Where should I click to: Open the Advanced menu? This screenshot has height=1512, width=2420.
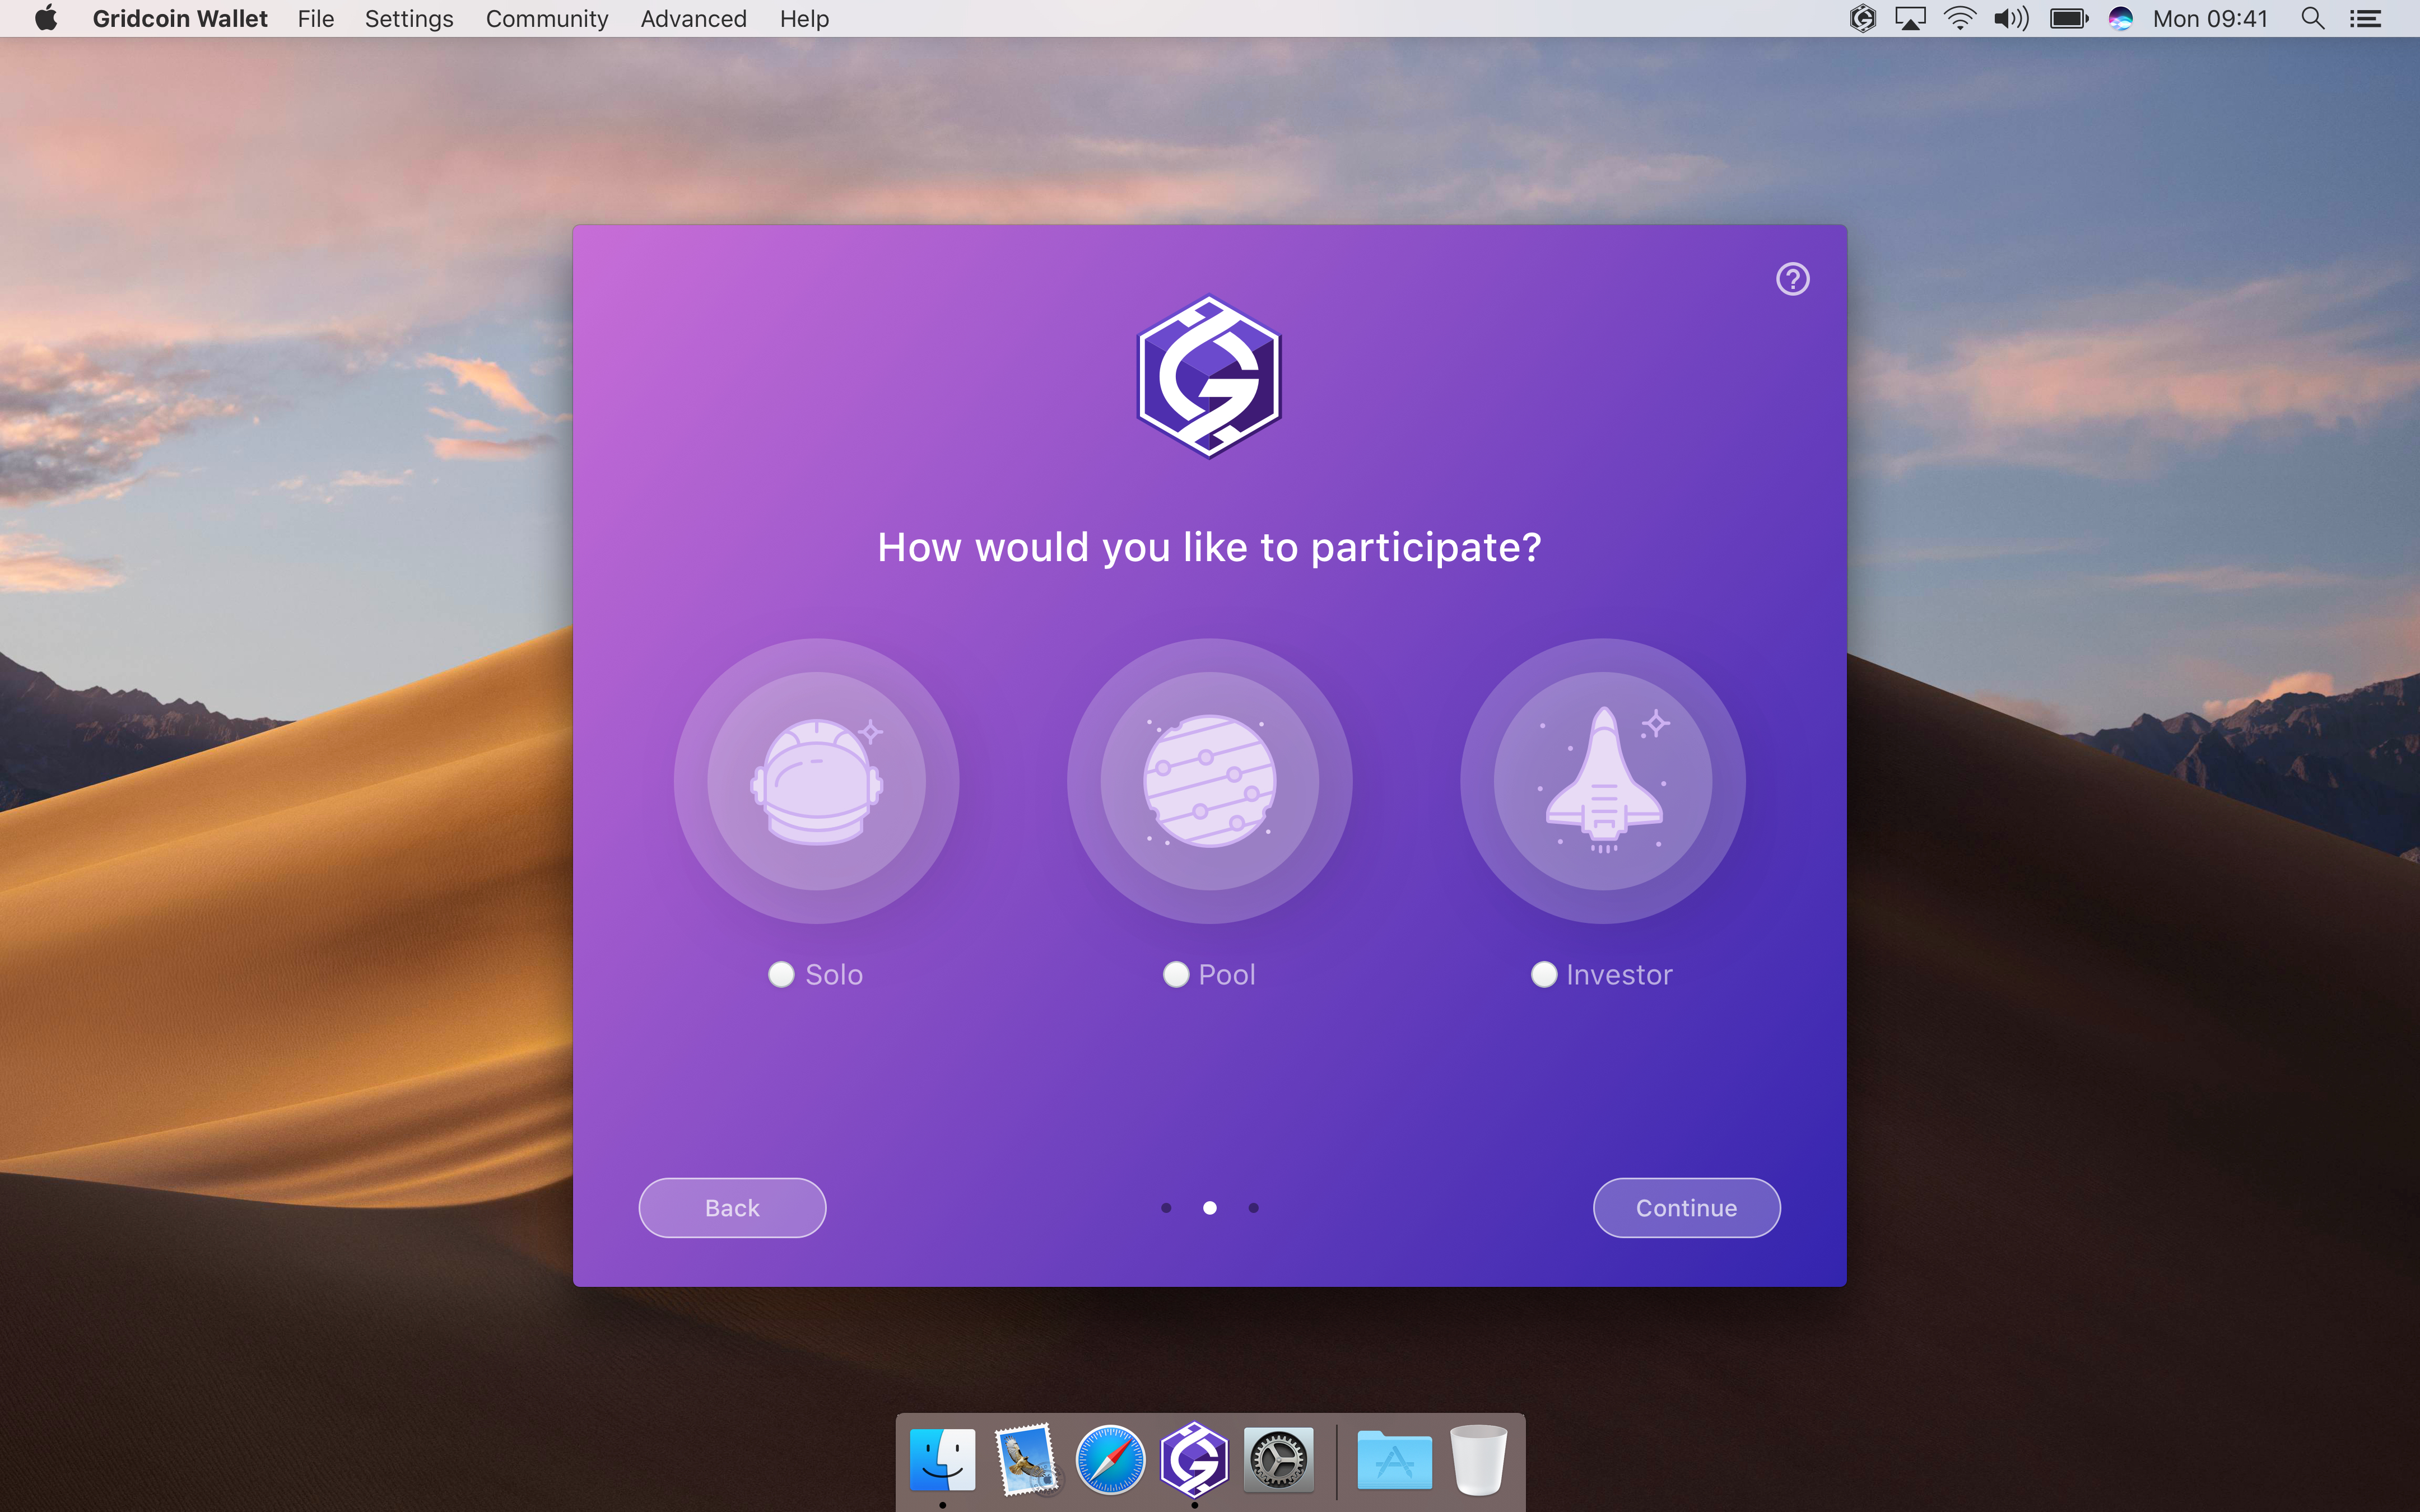[693, 19]
